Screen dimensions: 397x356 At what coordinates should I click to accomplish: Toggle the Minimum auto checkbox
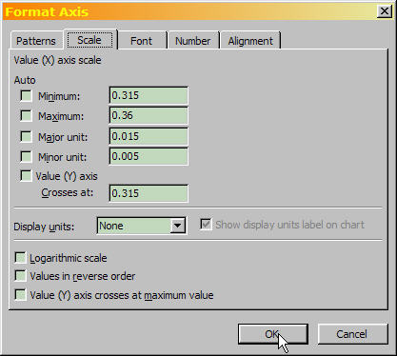pyautogui.click(x=26, y=95)
